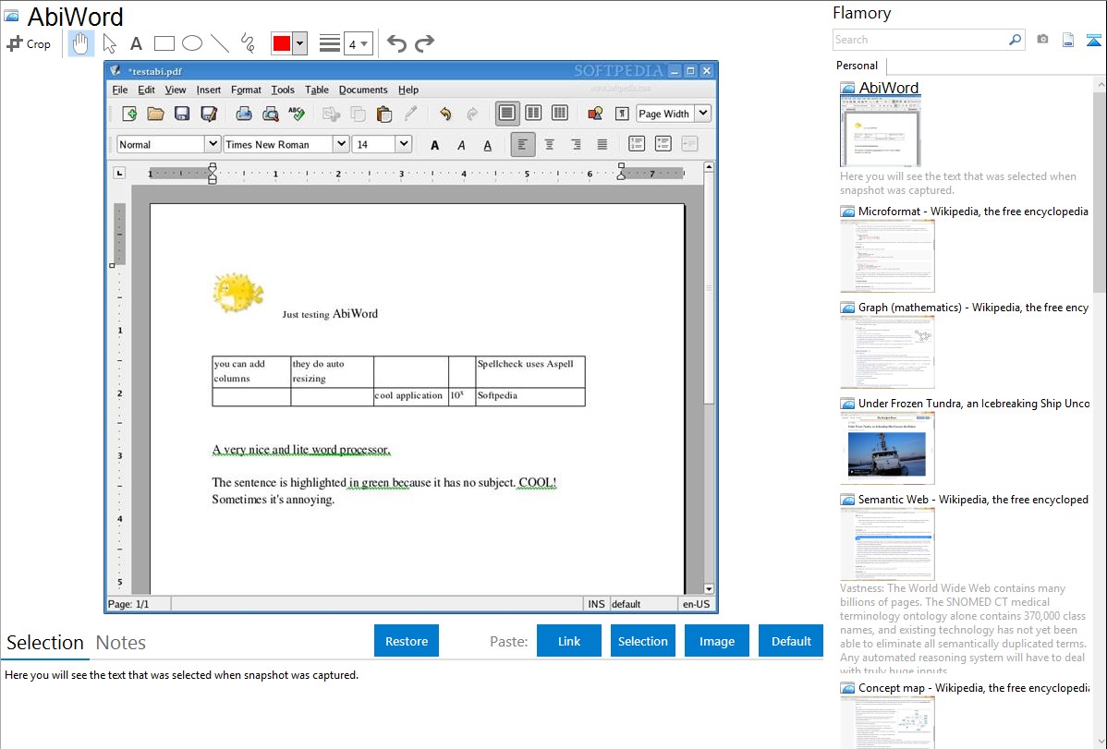Click AbiWord's vertical scrollbar down arrow
The height and width of the screenshot is (749, 1107).
click(x=709, y=588)
